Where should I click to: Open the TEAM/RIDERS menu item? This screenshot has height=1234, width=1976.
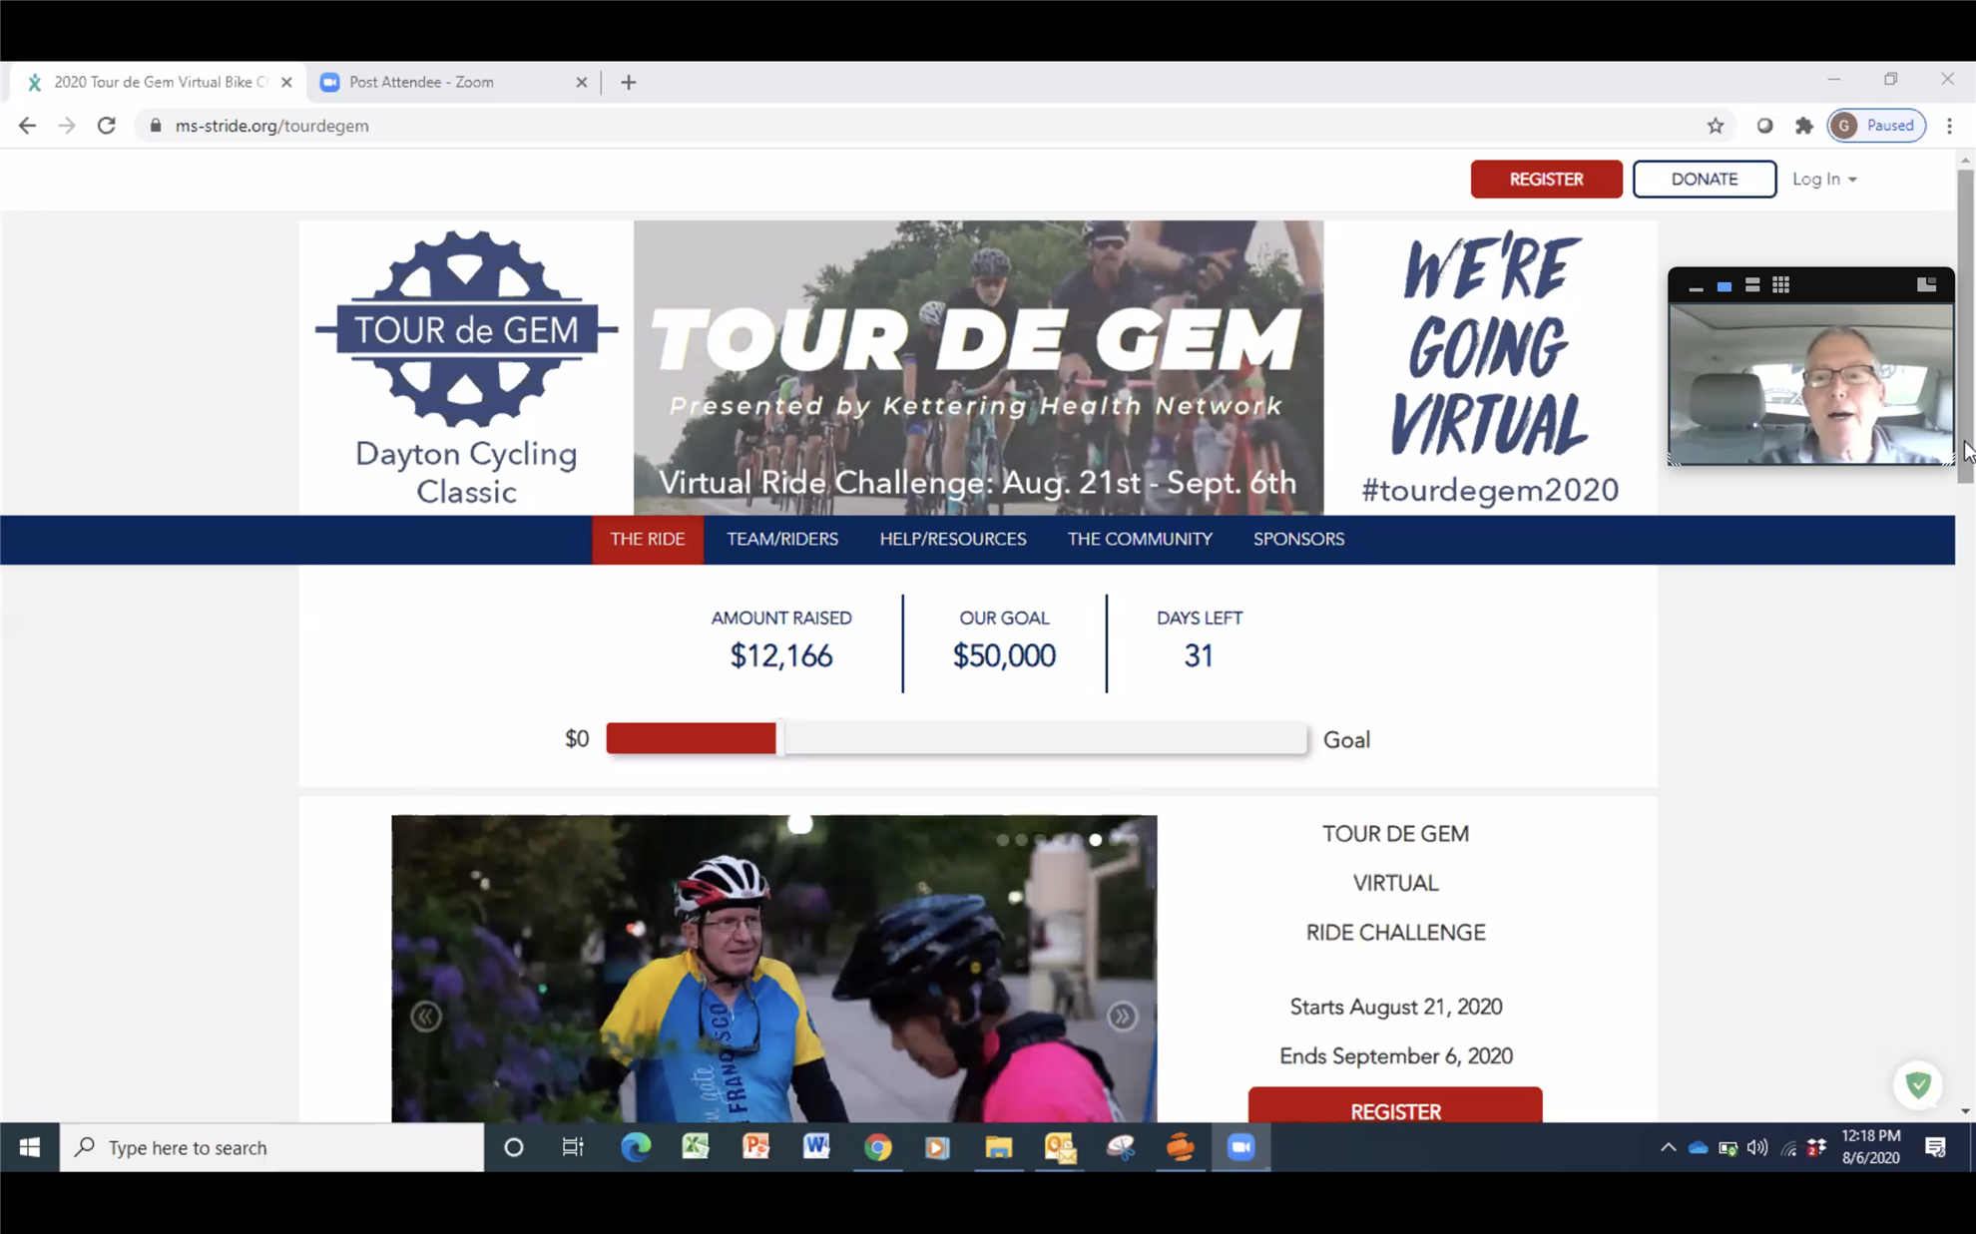click(x=781, y=540)
